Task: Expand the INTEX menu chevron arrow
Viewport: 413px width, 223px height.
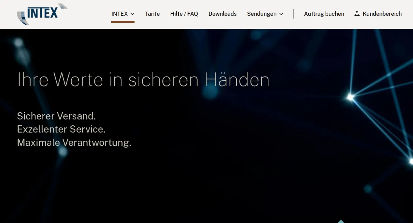Action: pos(133,14)
